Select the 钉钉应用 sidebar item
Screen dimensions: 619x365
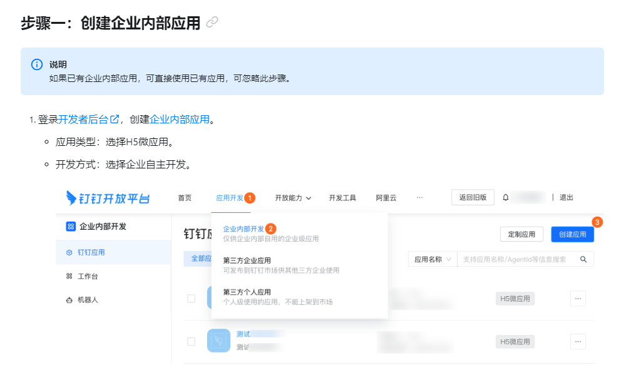click(113, 252)
